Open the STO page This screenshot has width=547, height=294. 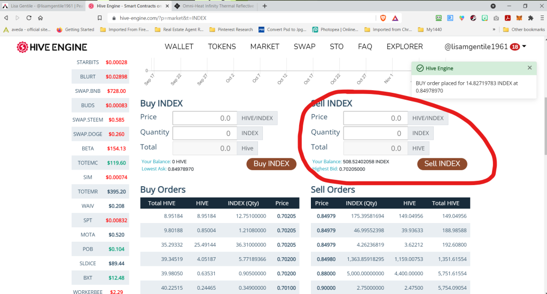337,46
